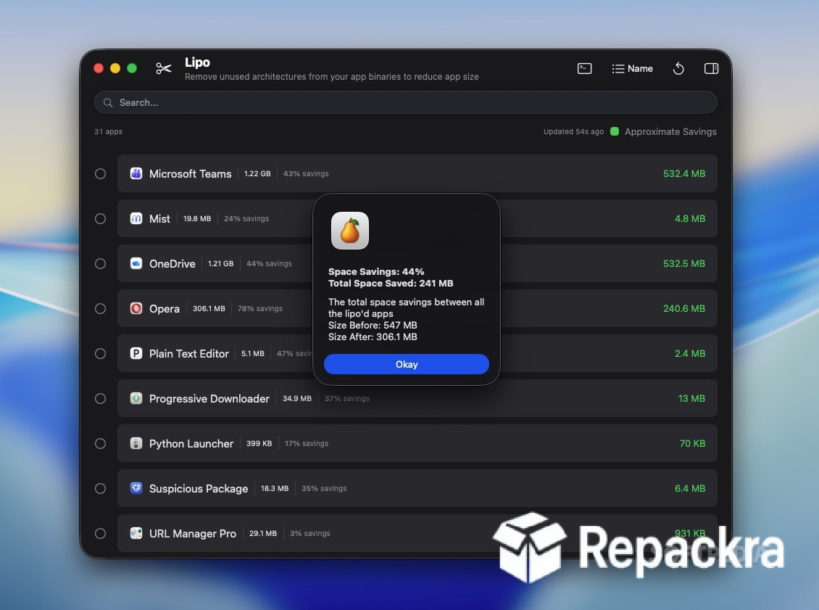Click the 240.6 MB savings value
Image resolution: width=819 pixels, height=610 pixels.
coord(683,308)
